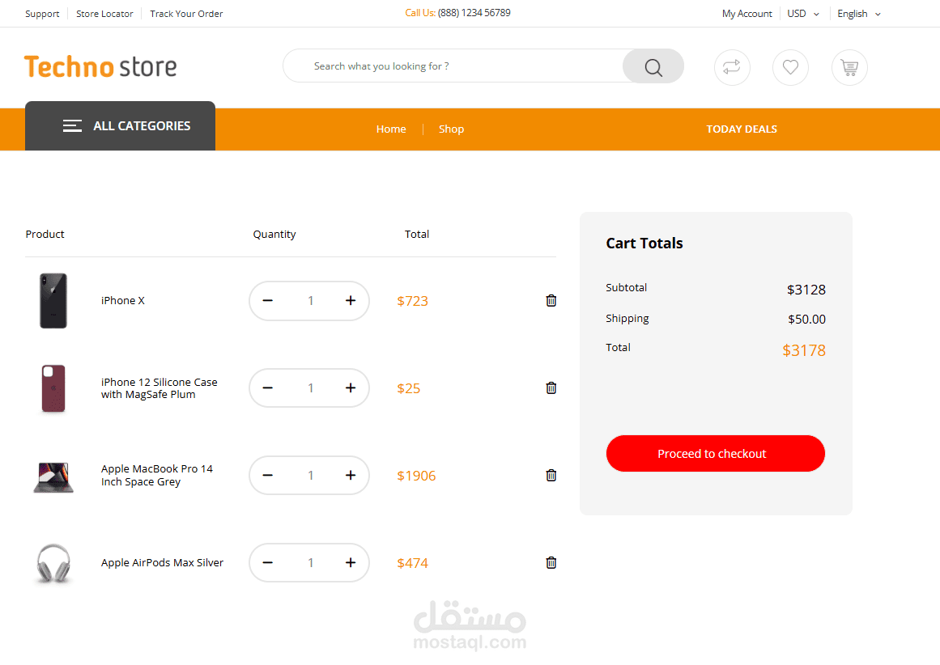Click the $1906 item total

click(x=416, y=476)
